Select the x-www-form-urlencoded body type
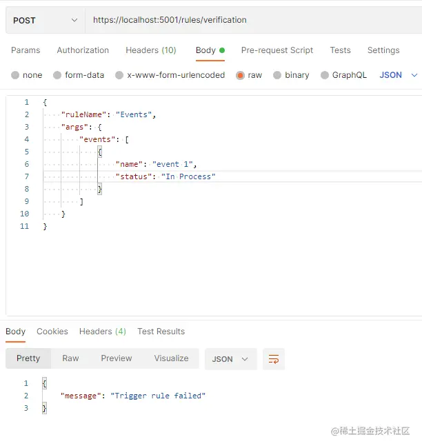Viewport: 422px width, 448px height. (170, 75)
